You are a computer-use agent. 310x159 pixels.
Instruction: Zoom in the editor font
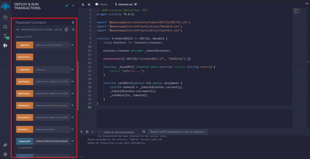pyautogui.click(x=89, y=5)
